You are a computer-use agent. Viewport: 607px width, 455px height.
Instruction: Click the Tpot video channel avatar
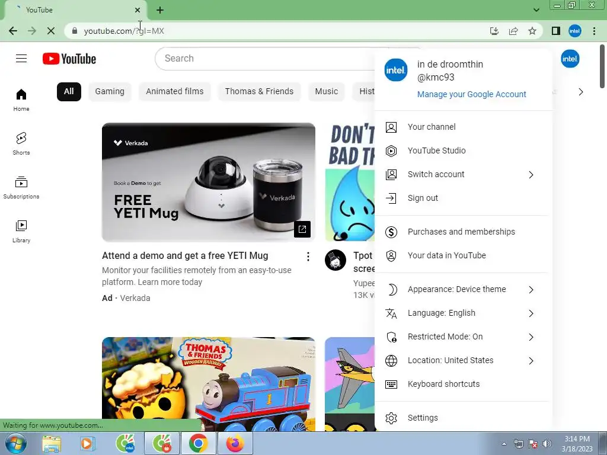click(x=336, y=260)
